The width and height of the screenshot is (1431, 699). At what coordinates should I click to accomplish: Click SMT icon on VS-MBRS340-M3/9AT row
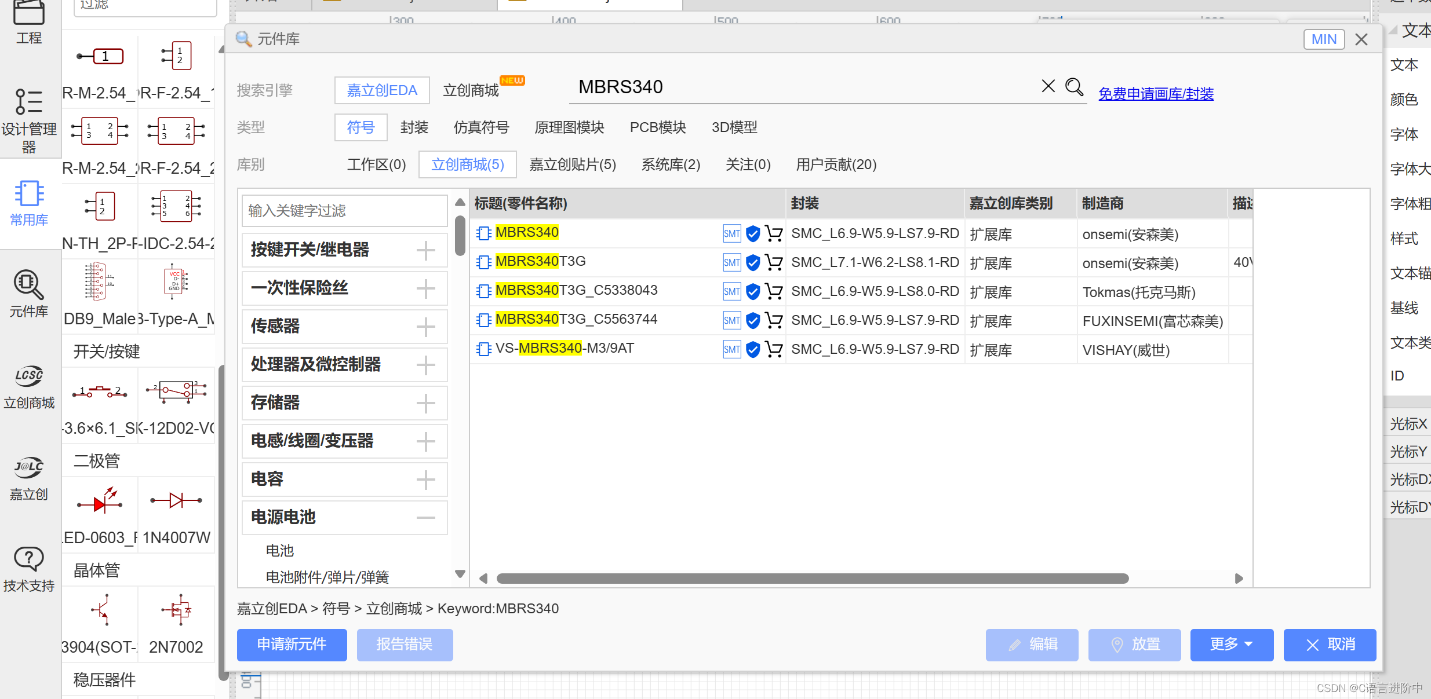731,349
